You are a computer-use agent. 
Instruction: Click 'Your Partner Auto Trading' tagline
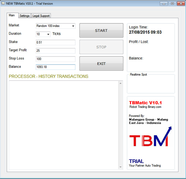point(145,166)
